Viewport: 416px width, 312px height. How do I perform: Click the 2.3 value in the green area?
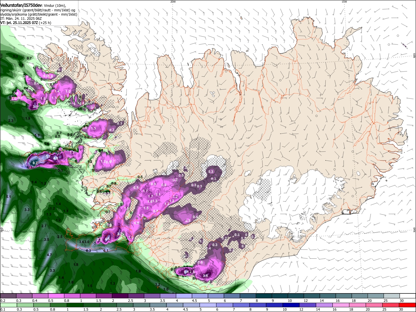[11, 121]
